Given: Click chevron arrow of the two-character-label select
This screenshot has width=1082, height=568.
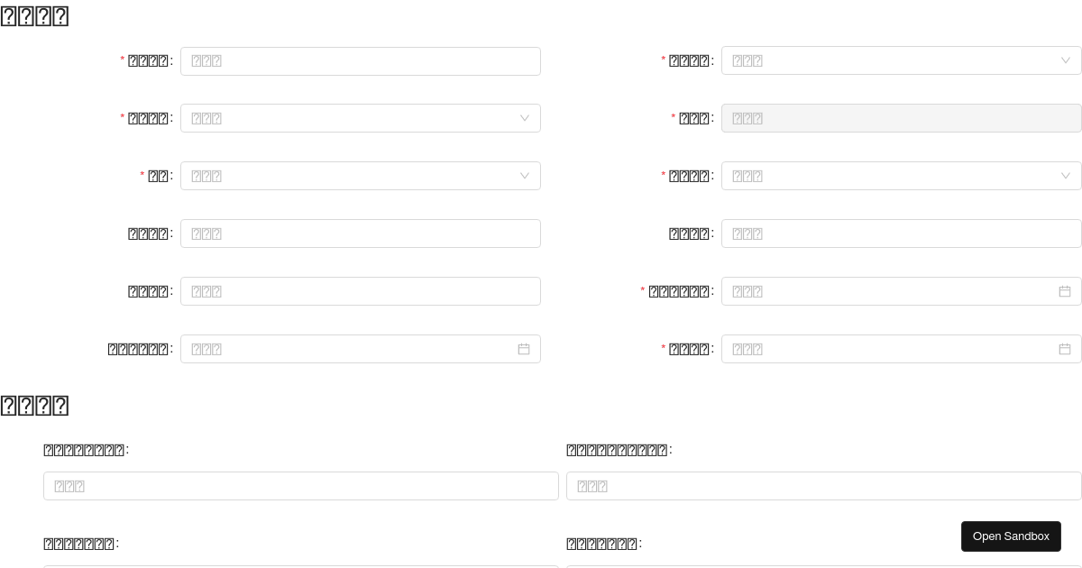Looking at the screenshot, I should click(524, 176).
